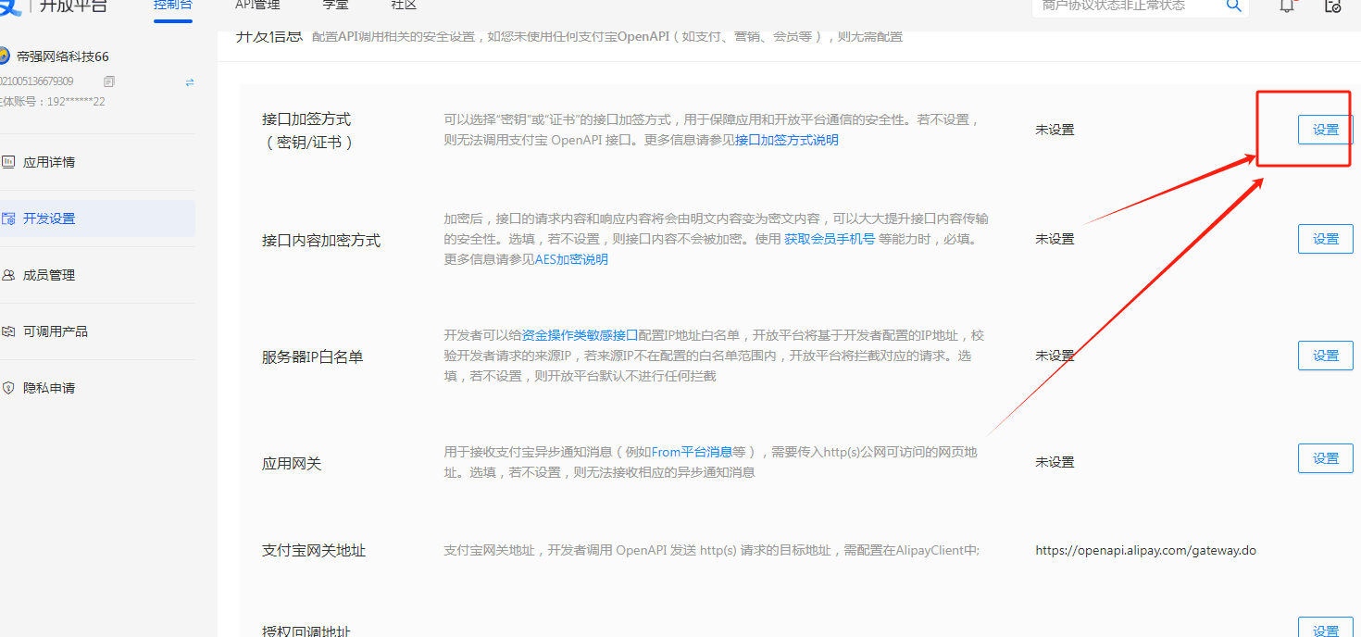This screenshot has height=637, width=1361.
Task: Click 设置 for 授权回调地址
Action: pyautogui.click(x=1326, y=629)
